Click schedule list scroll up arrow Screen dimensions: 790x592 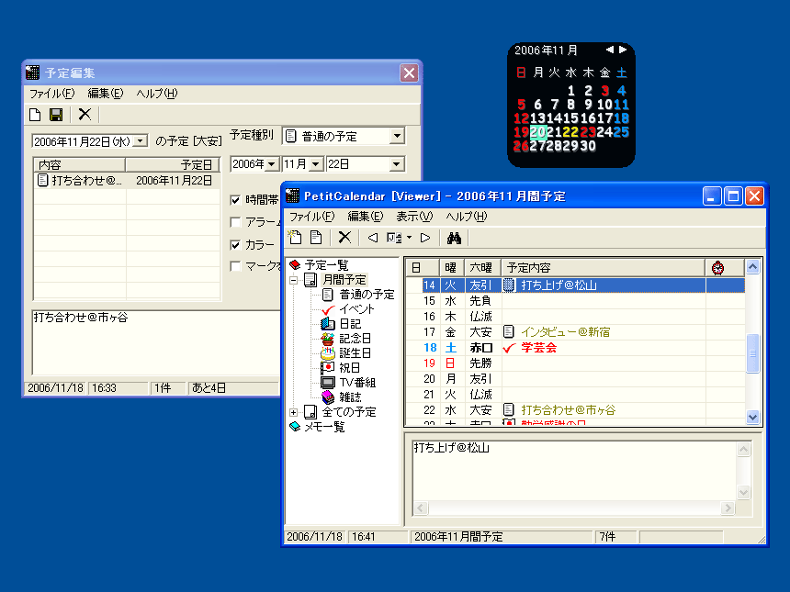click(x=752, y=267)
